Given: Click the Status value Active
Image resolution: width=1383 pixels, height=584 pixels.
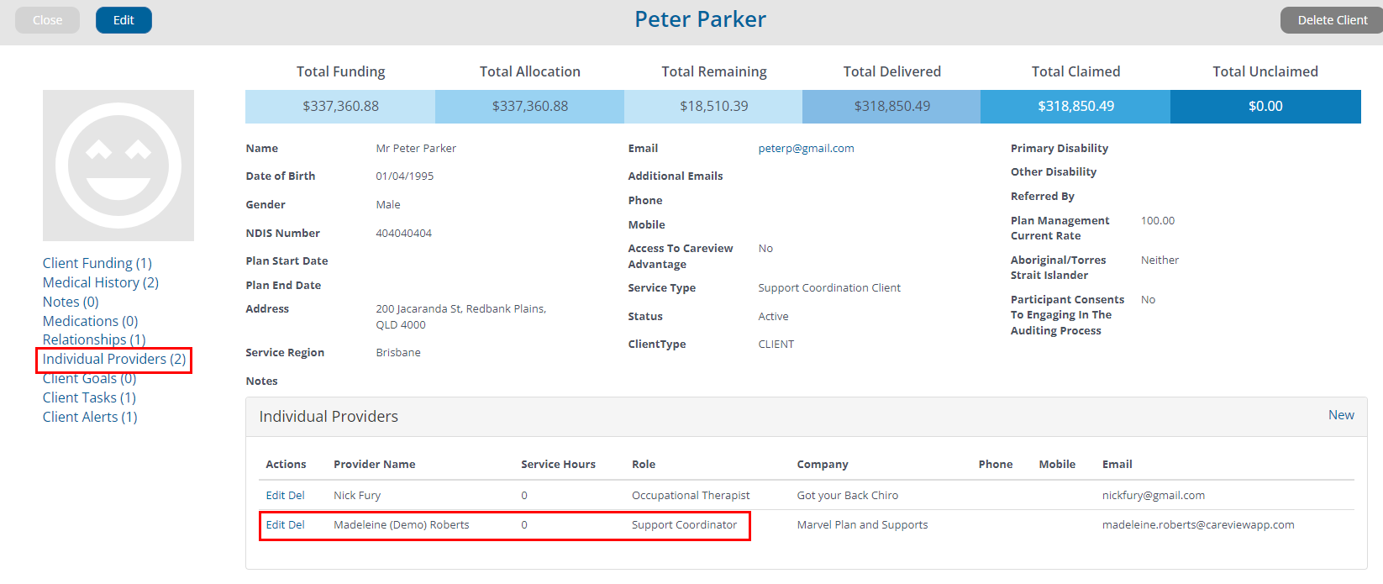Looking at the screenshot, I should tap(773, 316).
